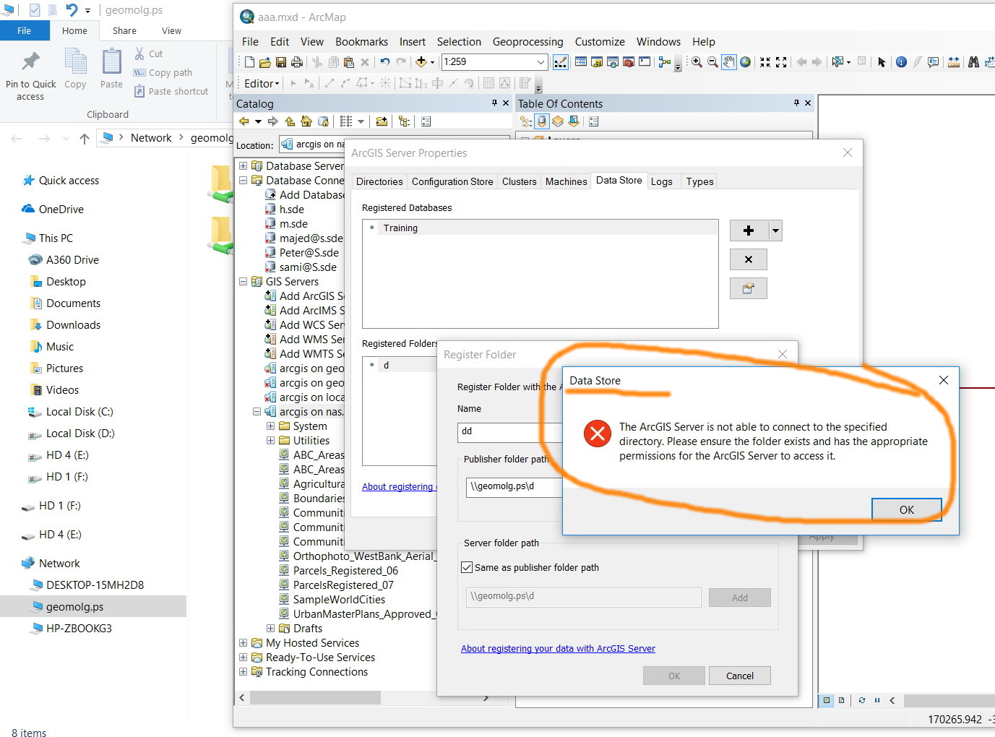The height and width of the screenshot is (737, 995).
Task: Click the properties button below the remove button
Action: 749,288
